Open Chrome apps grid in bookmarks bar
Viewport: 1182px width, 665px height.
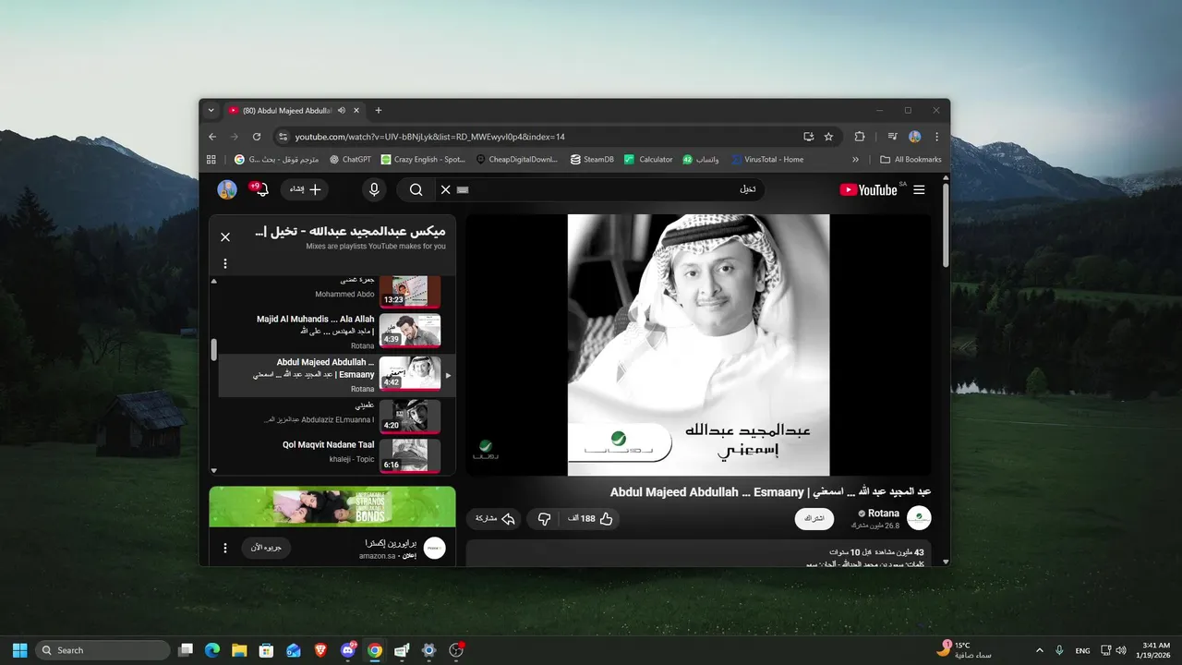coord(211,159)
